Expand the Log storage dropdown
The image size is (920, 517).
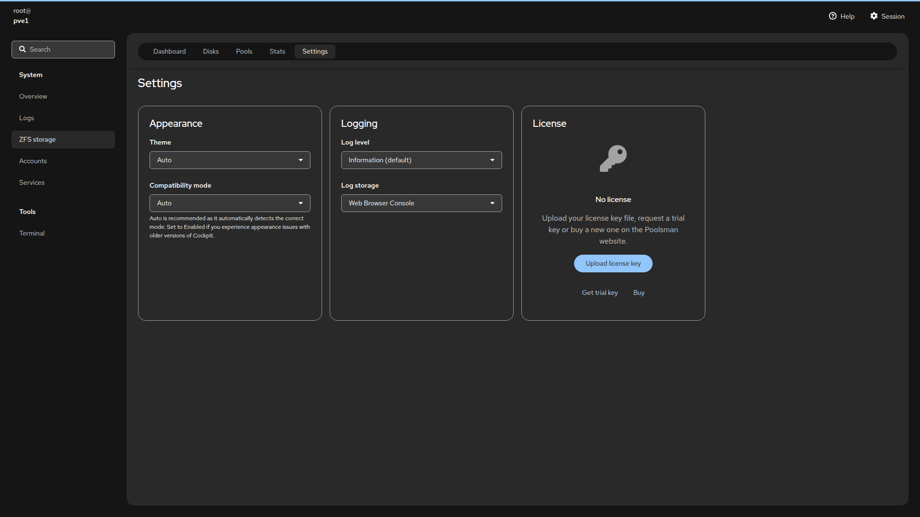click(x=421, y=203)
